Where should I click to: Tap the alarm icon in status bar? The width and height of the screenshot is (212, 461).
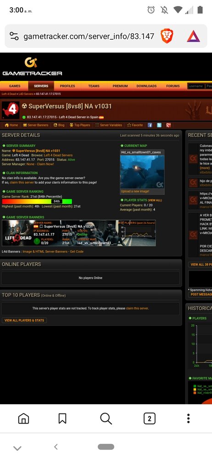[x=151, y=10]
